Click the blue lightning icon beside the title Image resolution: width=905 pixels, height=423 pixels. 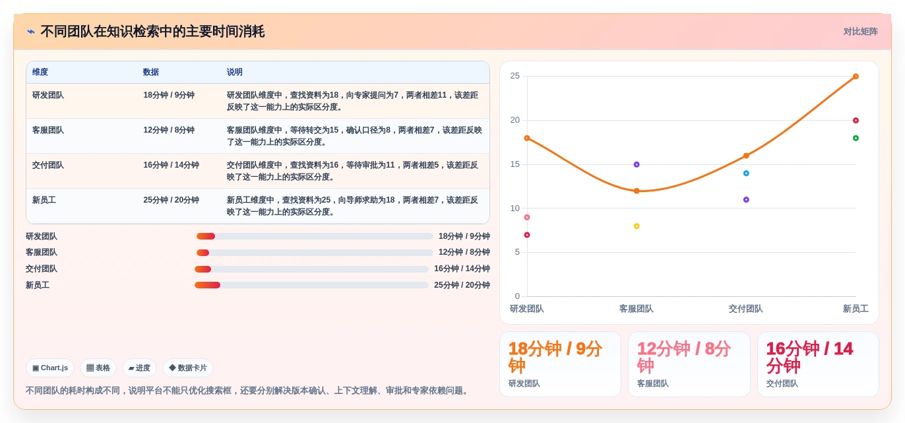31,32
